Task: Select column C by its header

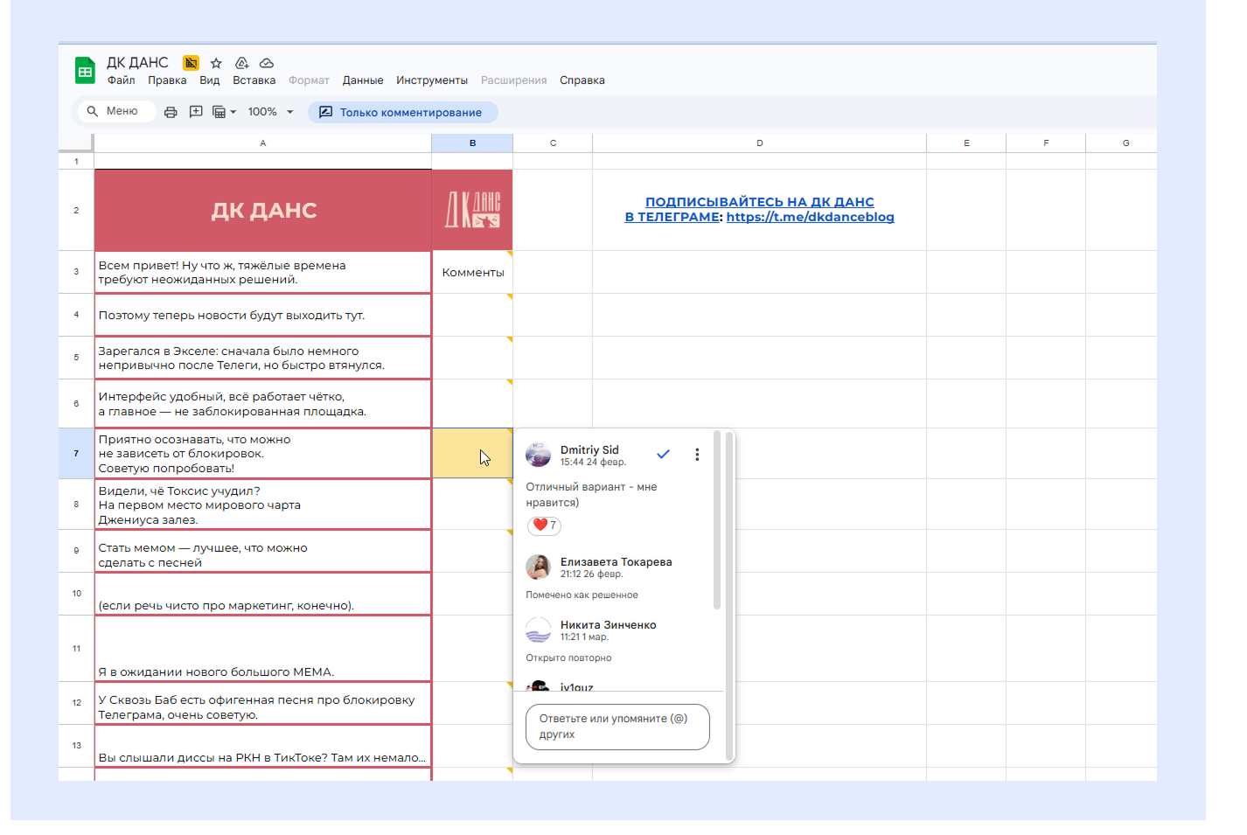Action: click(553, 143)
